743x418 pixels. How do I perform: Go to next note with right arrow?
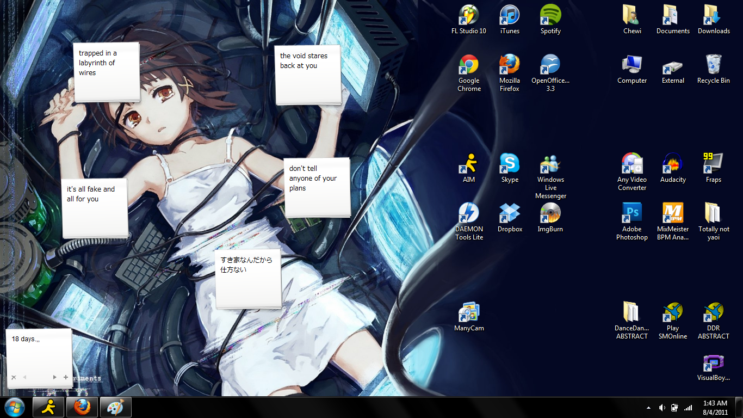[54, 377]
